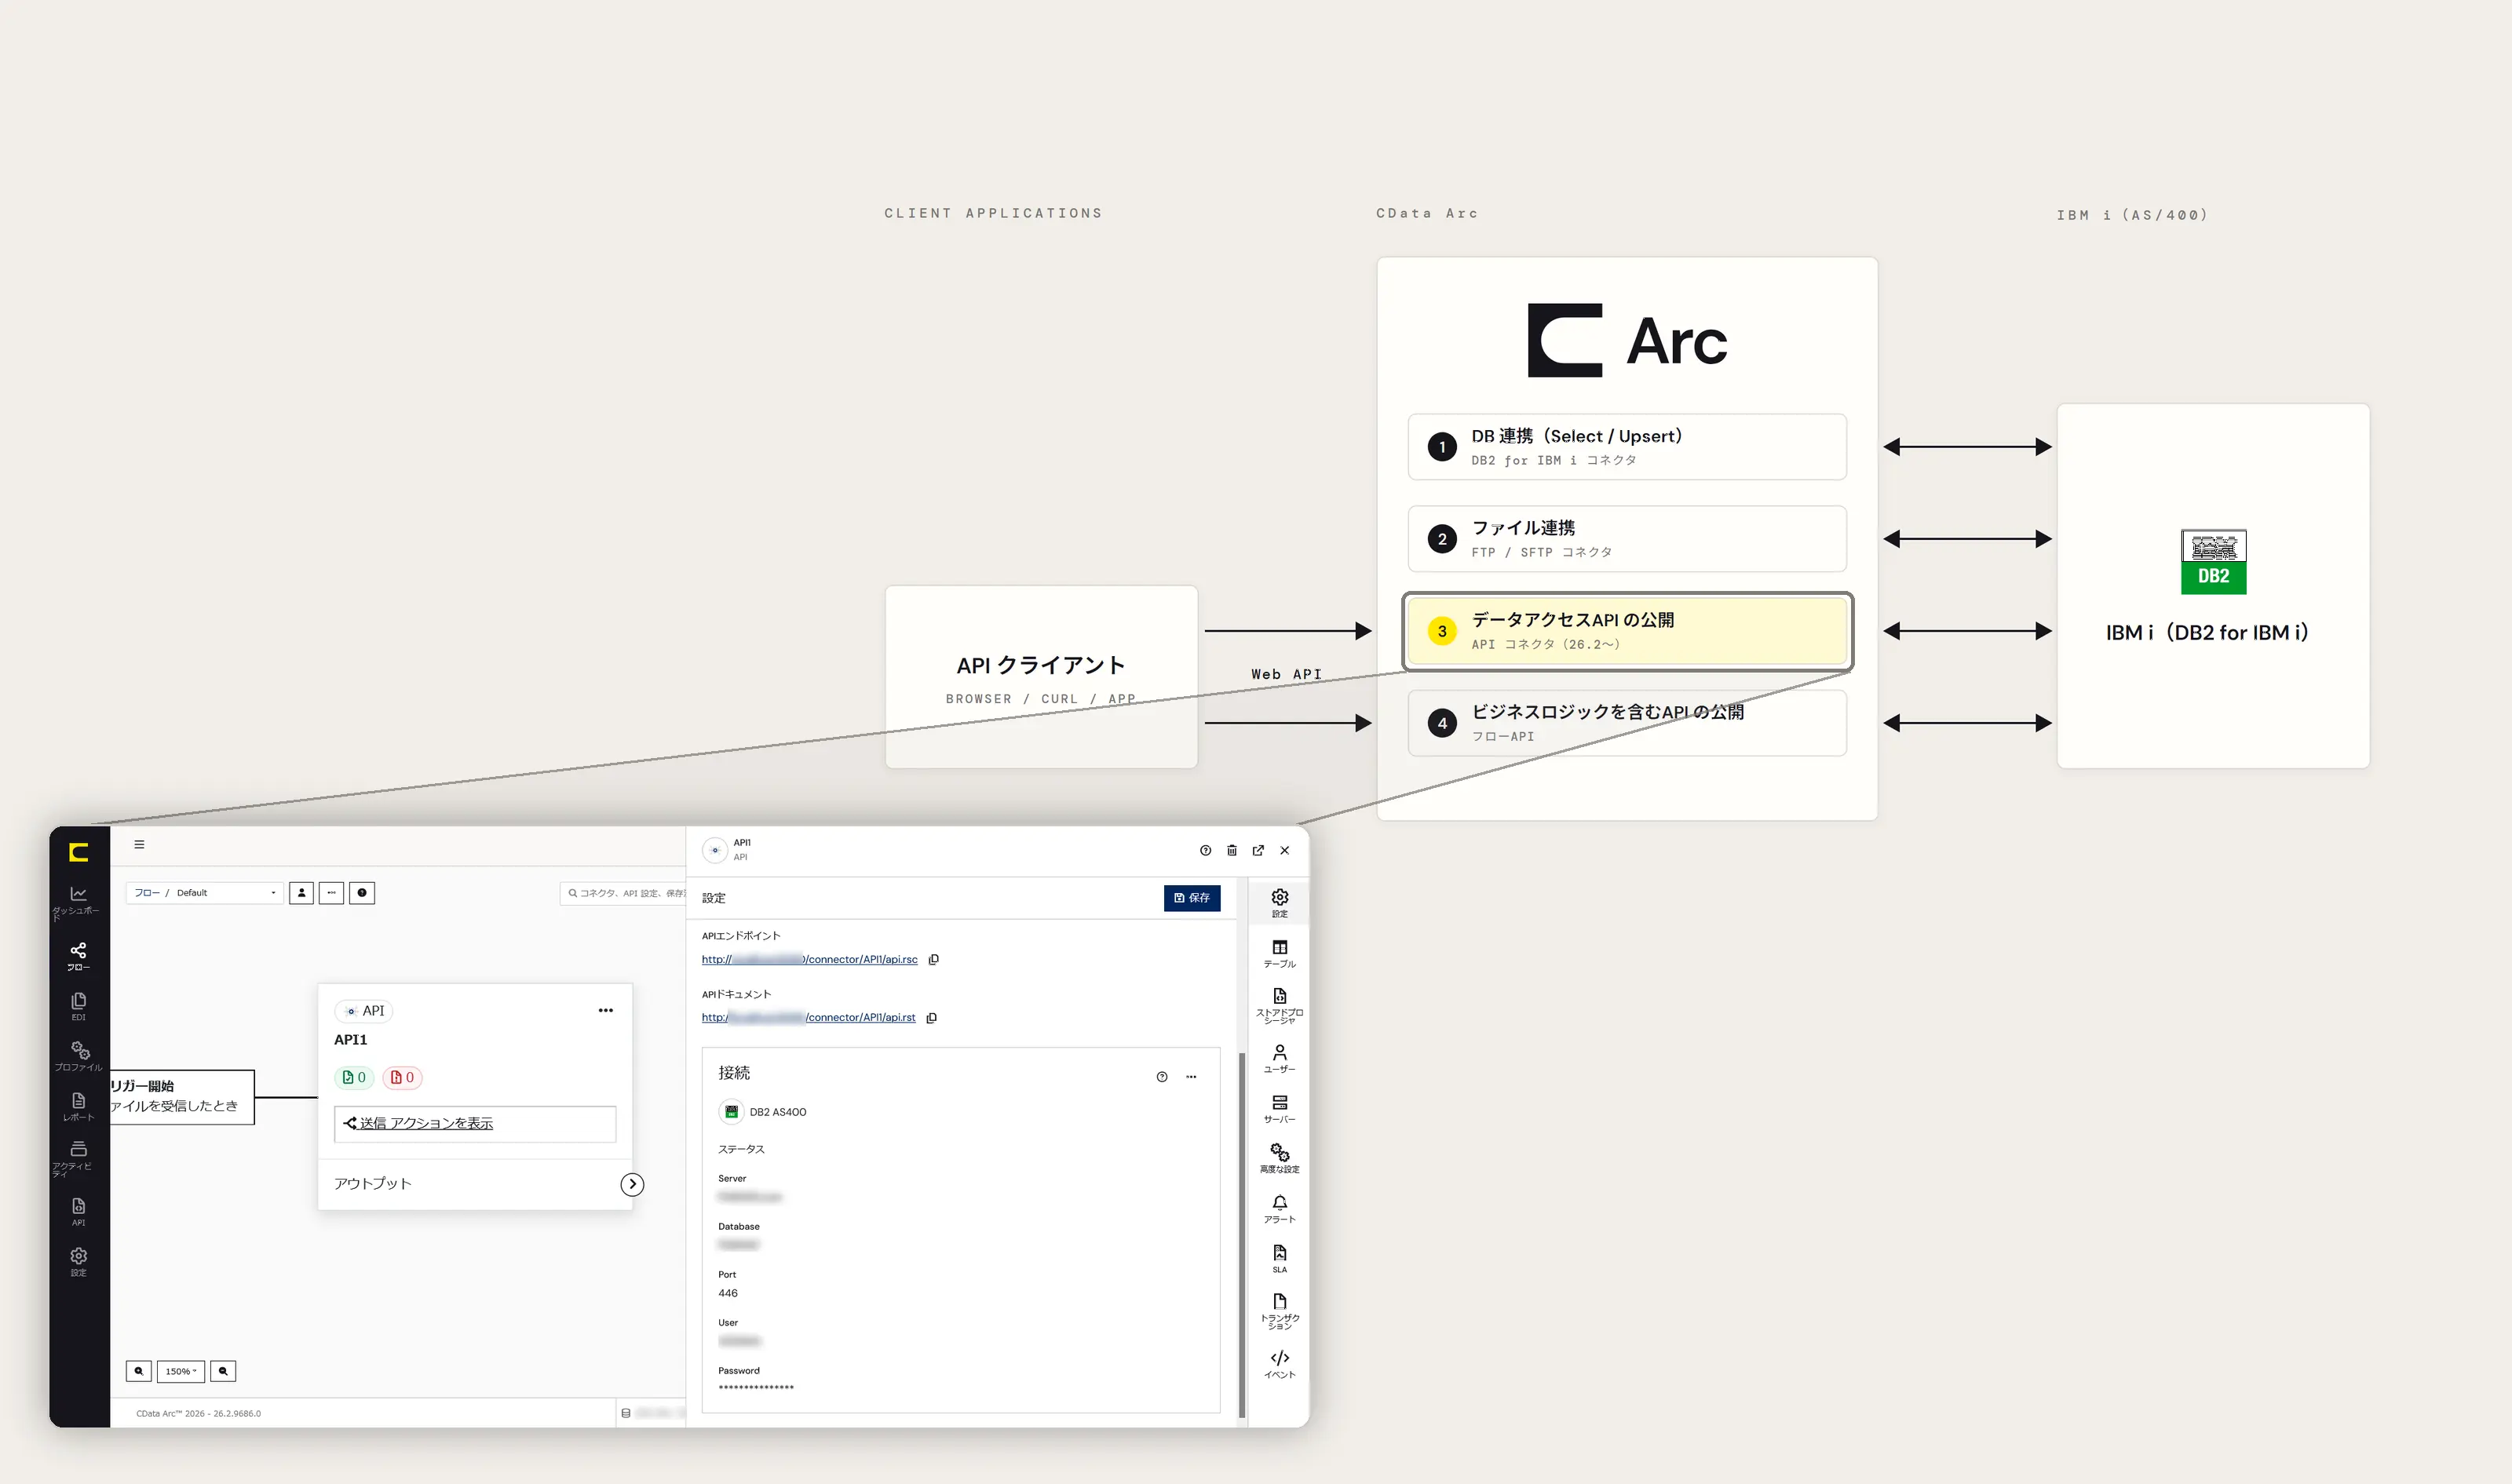2512x1484 pixels.
Task: Click the "DB 連携（Select / Upsert）" diagram card
Action: pos(1627,447)
